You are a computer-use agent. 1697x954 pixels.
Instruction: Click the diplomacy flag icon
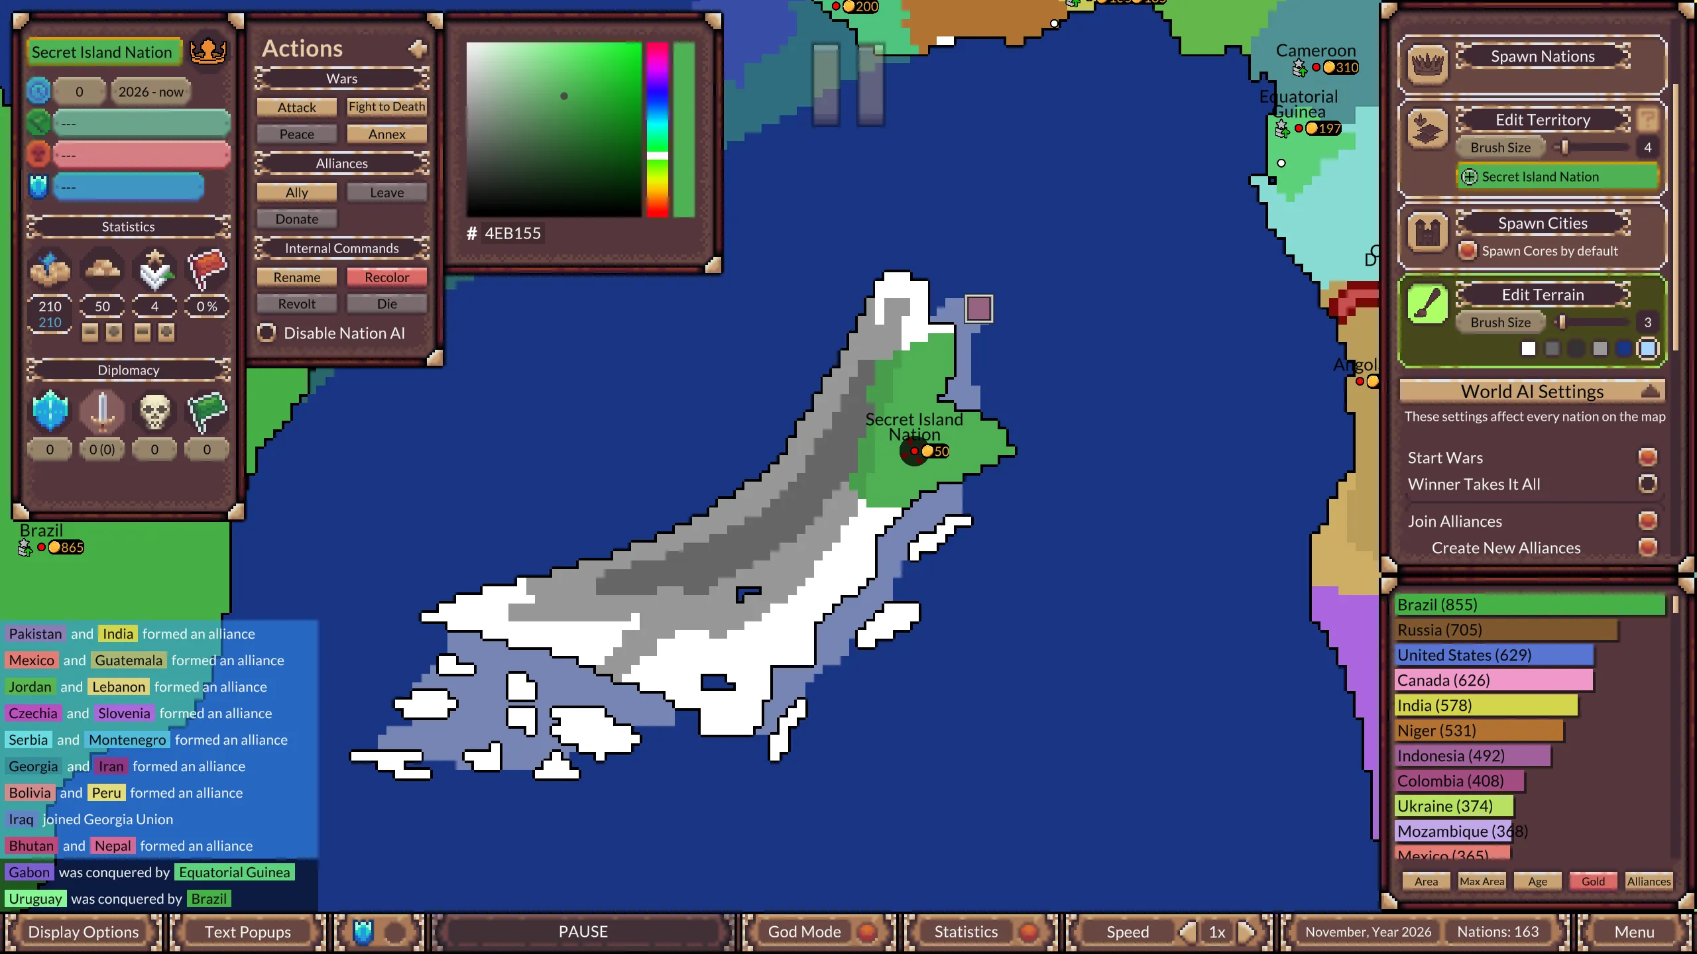205,409
